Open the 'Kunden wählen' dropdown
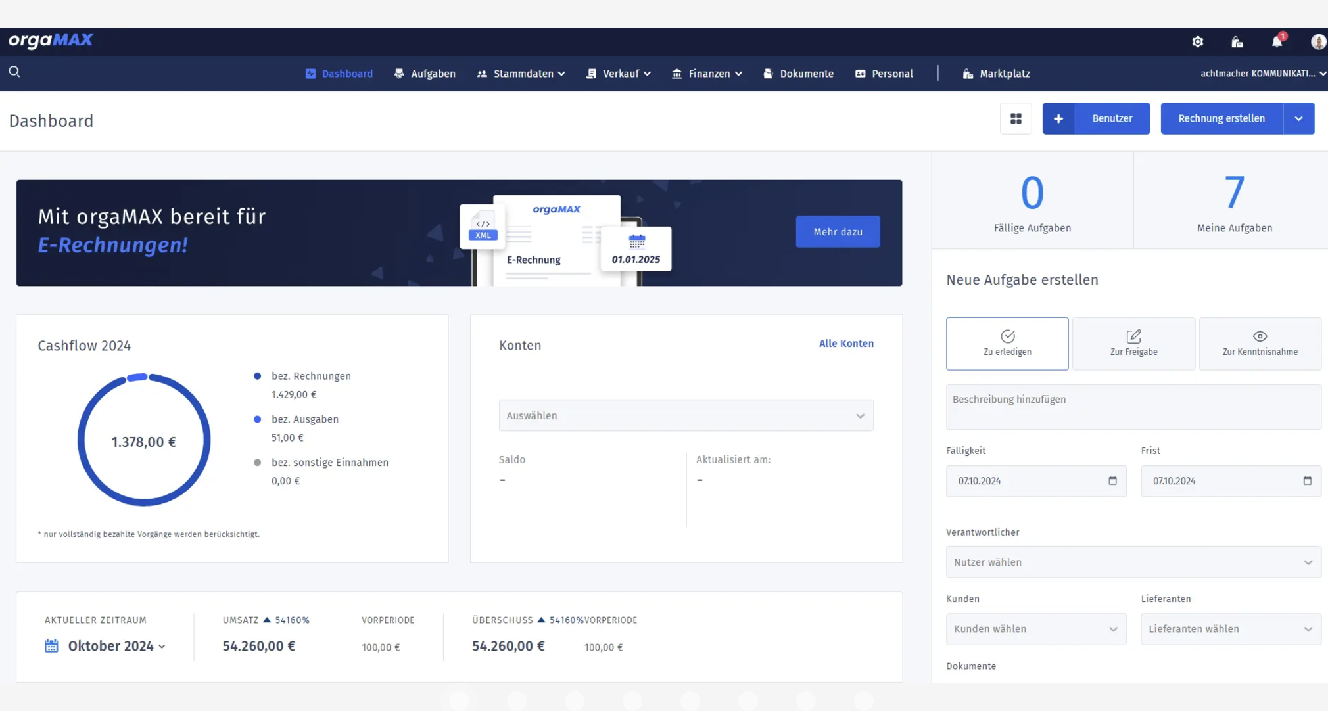1328x711 pixels. pyautogui.click(x=1036, y=629)
